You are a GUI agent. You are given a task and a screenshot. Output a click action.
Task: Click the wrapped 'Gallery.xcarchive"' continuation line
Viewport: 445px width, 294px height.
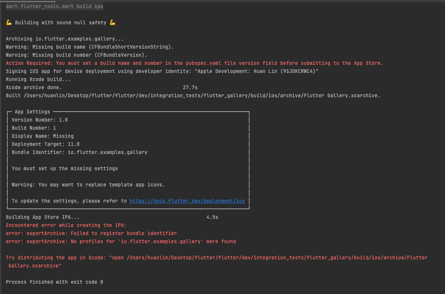coord(35,266)
